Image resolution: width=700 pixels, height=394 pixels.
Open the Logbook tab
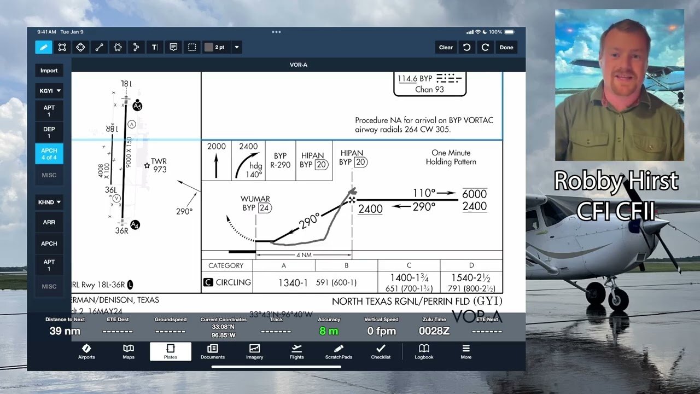pyautogui.click(x=424, y=351)
